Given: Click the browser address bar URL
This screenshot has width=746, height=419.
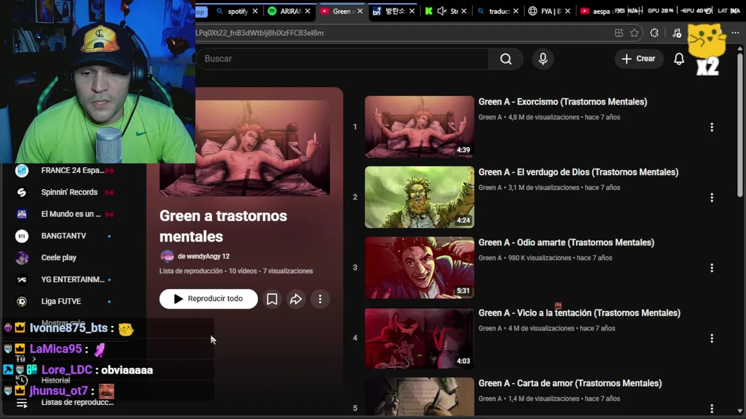Looking at the screenshot, I should 260,33.
